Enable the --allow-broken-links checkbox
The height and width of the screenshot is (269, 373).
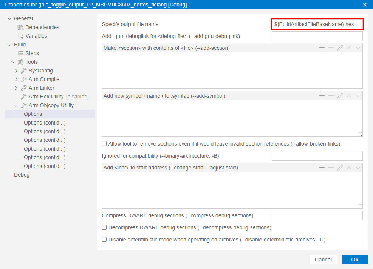(x=104, y=144)
